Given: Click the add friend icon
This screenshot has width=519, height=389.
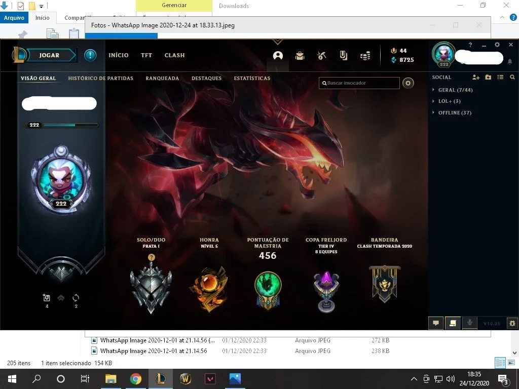Looking at the screenshot, I should [475, 77].
